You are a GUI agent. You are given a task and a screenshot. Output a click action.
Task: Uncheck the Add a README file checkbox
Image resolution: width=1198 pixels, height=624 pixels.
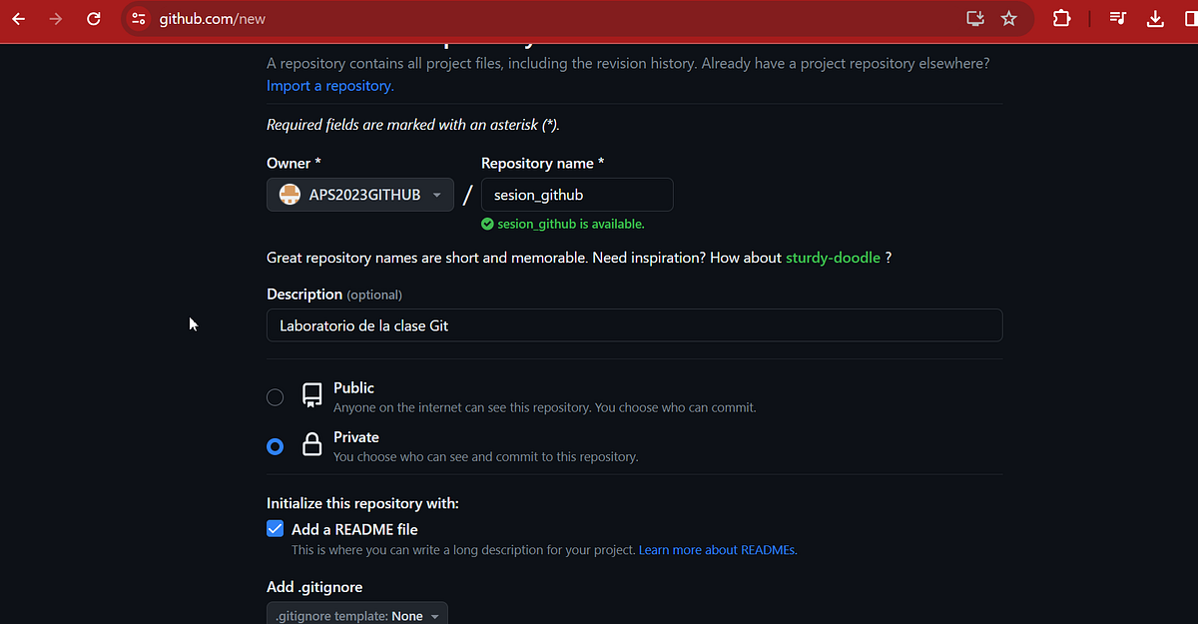tap(275, 528)
